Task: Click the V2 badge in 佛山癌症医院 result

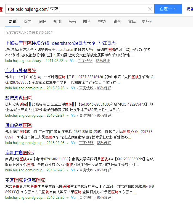Action: click(73, 143)
